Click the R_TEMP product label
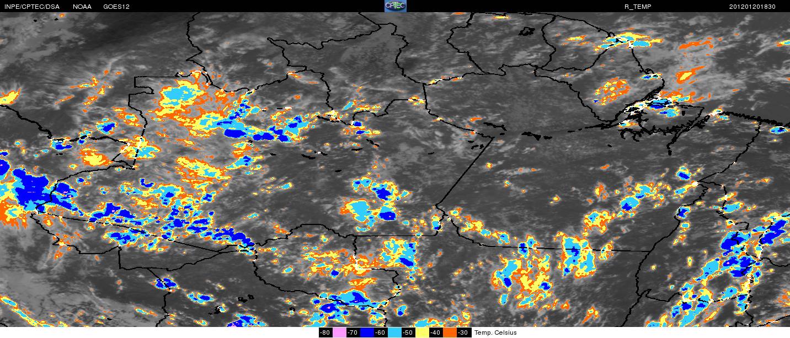Viewport: 790px width, 338px height. pyautogui.click(x=637, y=7)
